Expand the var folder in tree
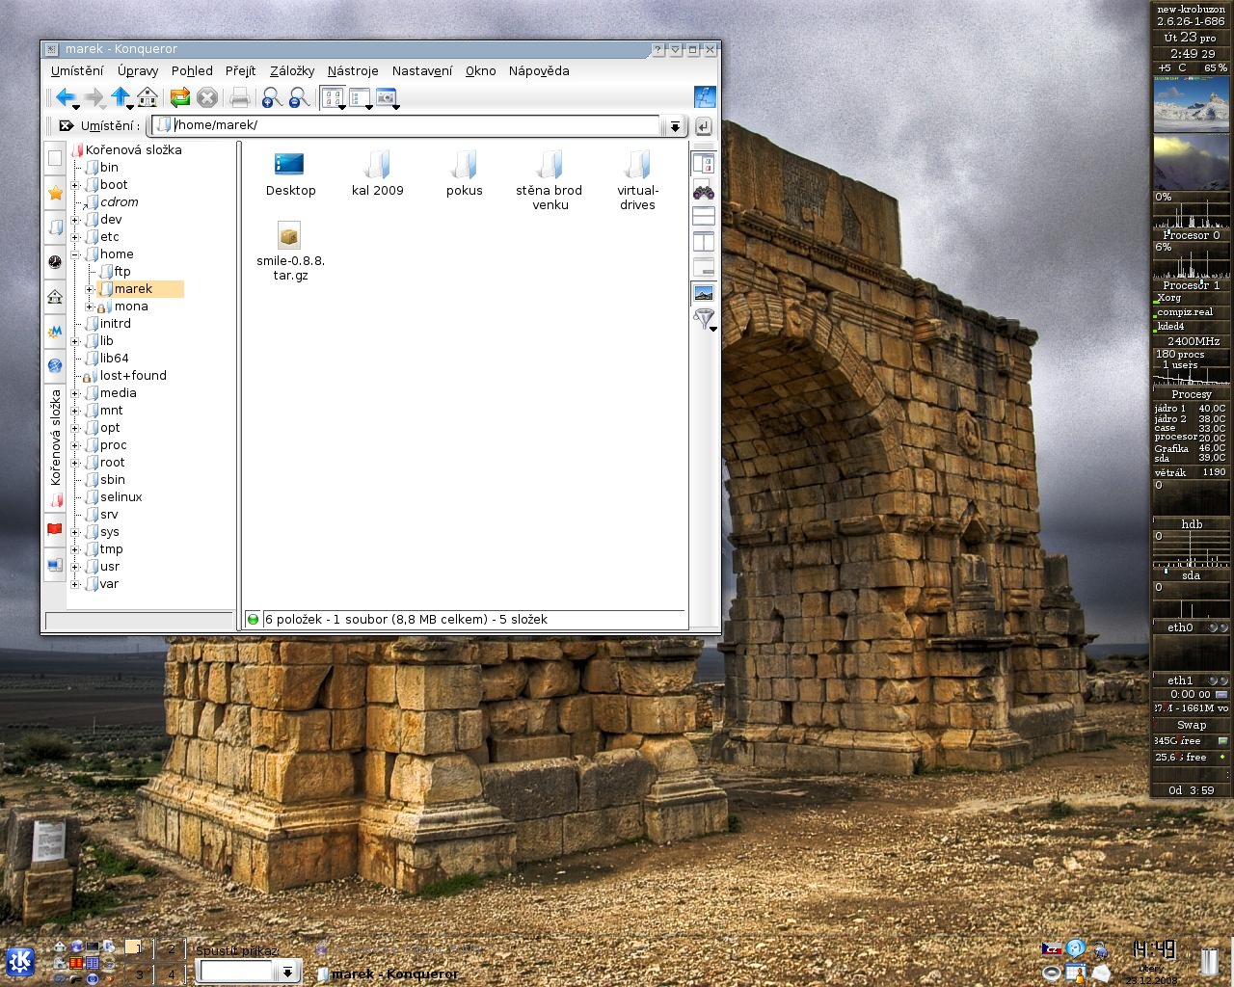The height and width of the screenshot is (987, 1234). tap(75, 584)
